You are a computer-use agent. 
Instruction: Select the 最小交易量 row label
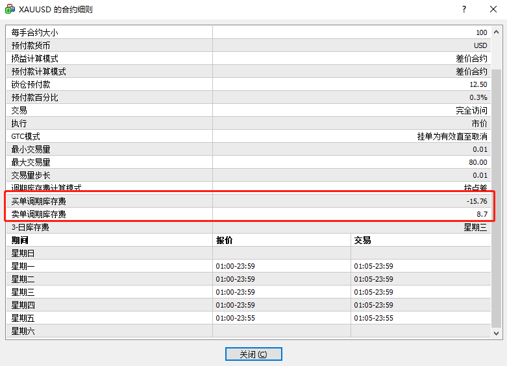pyautogui.click(x=31, y=149)
